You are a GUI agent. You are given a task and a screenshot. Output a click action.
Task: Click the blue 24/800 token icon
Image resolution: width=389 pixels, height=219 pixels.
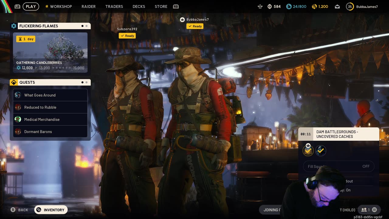289,6
